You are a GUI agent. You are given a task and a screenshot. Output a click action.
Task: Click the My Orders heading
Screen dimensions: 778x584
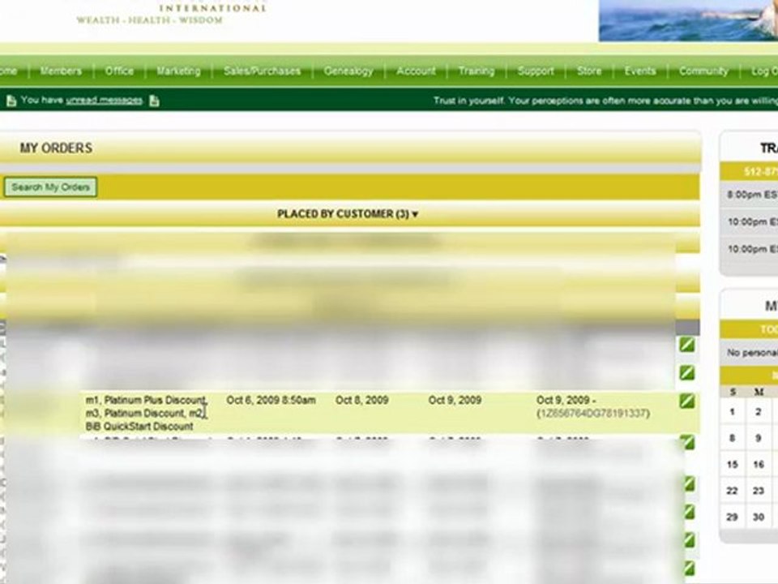pos(56,148)
